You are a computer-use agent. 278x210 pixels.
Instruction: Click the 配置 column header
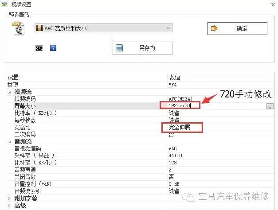coord(13,77)
